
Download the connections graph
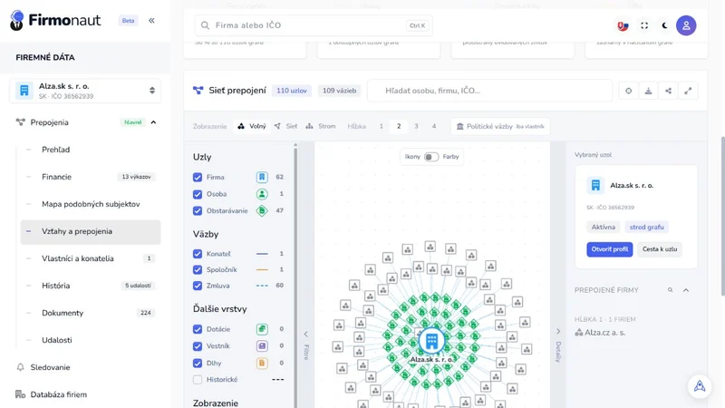pyautogui.click(x=648, y=91)
